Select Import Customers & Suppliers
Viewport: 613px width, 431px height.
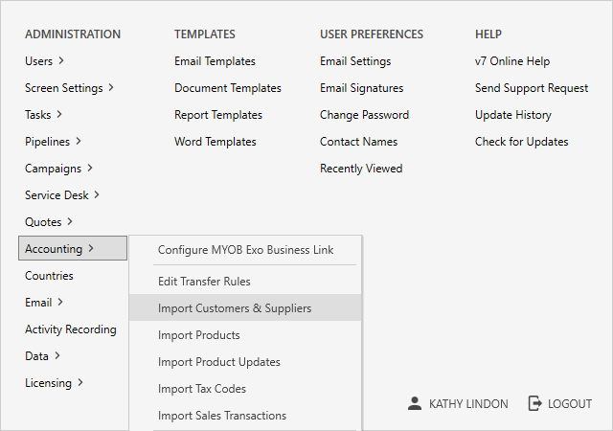(x=235, y=308)
